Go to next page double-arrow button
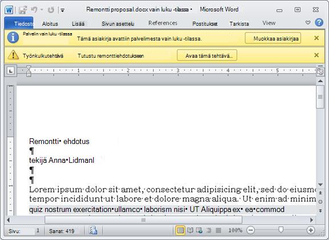 click(x=320, y=210)
